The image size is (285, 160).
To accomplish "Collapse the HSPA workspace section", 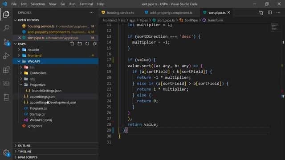I will pos(16,44).
